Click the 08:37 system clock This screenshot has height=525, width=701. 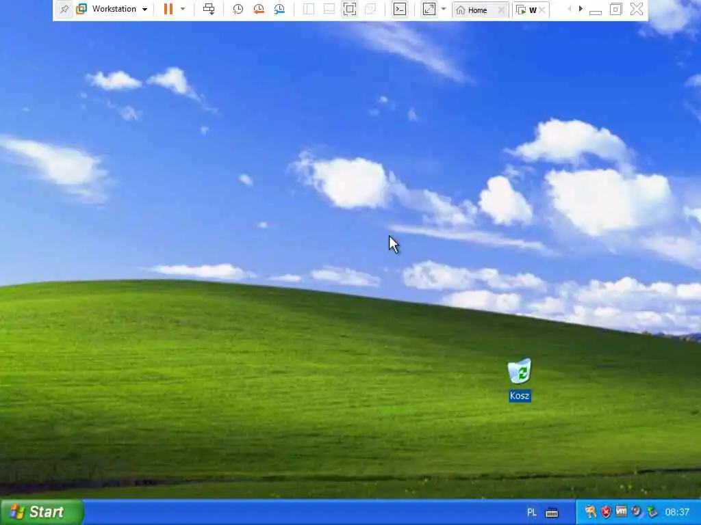(x=677, y=512)
